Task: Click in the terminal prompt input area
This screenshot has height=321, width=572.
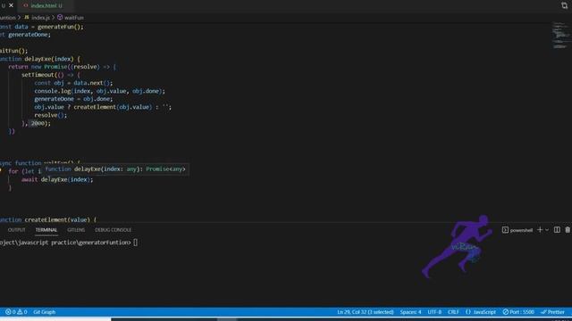Action: [135, 243]
